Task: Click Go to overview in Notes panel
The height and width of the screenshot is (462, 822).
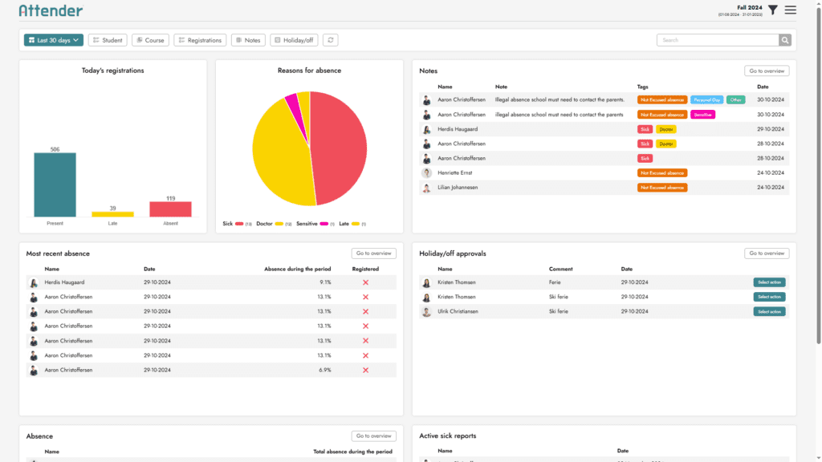Action: [x=766, y=71]
